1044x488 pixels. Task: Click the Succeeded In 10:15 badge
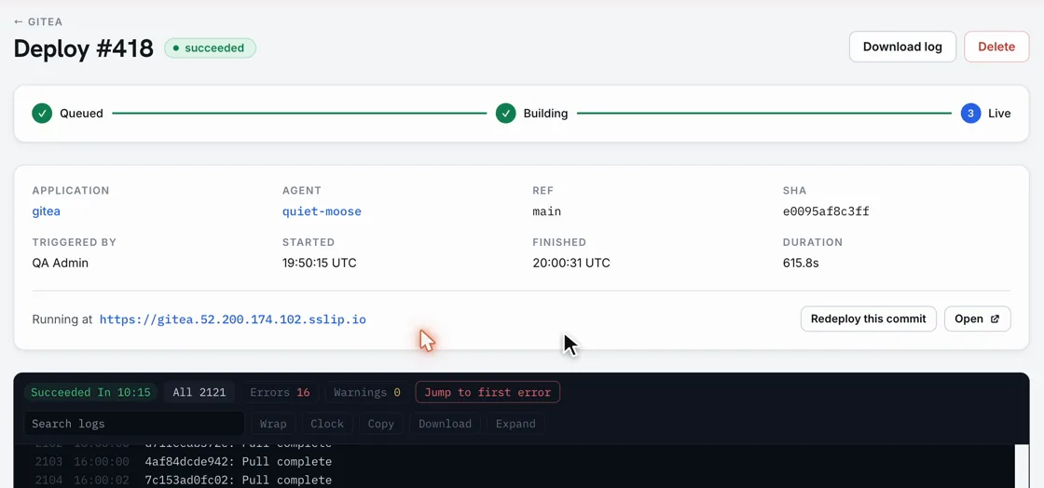click(x=90, y=392)
